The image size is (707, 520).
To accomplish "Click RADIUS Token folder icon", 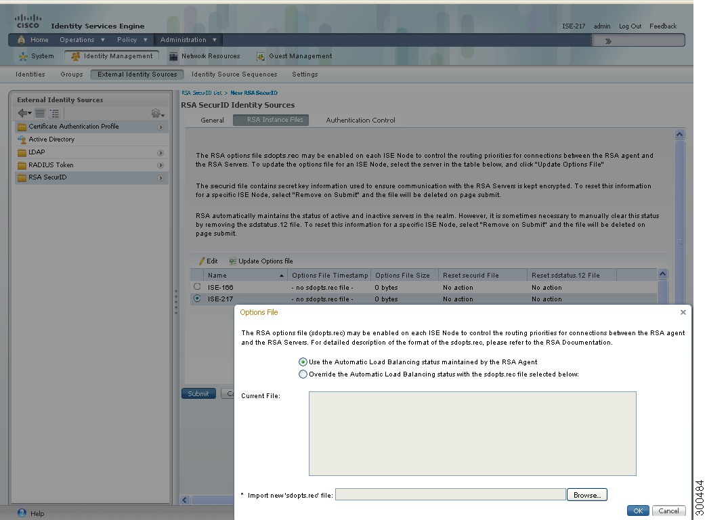I will [x=22, y=165].
